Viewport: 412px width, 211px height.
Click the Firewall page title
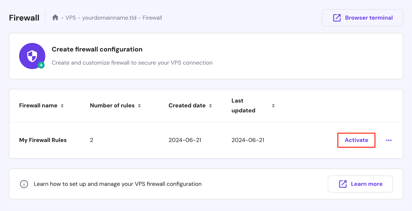(x=24, y=17)
